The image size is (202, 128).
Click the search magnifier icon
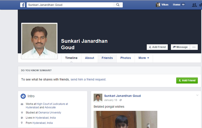click(x=118, y=5)
